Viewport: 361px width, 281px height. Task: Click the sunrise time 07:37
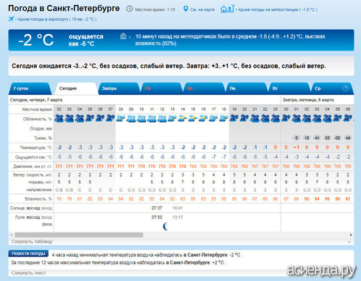coord(157,208)
